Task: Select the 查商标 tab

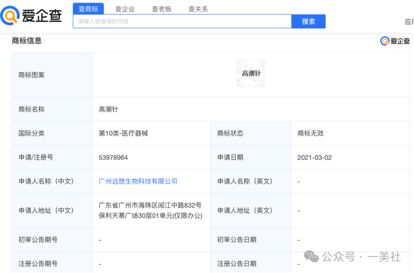Action: (x=89, y=8)
